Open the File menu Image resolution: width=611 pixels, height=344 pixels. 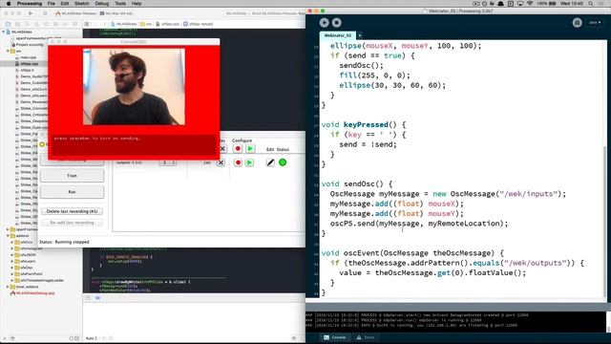(x=51, y=4)
